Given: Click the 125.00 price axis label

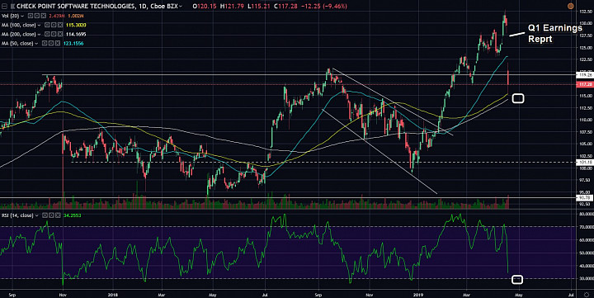Looking at the screenshot, I should click(586, 48).
